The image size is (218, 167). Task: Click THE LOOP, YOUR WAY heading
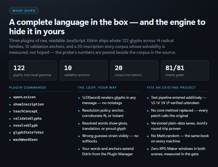coord(97,88)
